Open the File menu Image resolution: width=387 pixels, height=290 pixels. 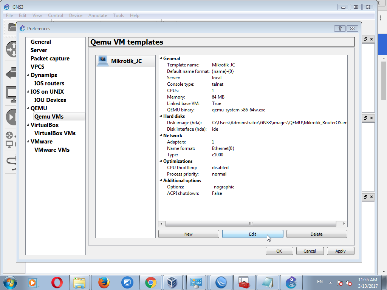(x=9, y=15)
